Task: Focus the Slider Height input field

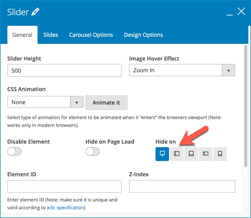Action: (x=64, y=70)
